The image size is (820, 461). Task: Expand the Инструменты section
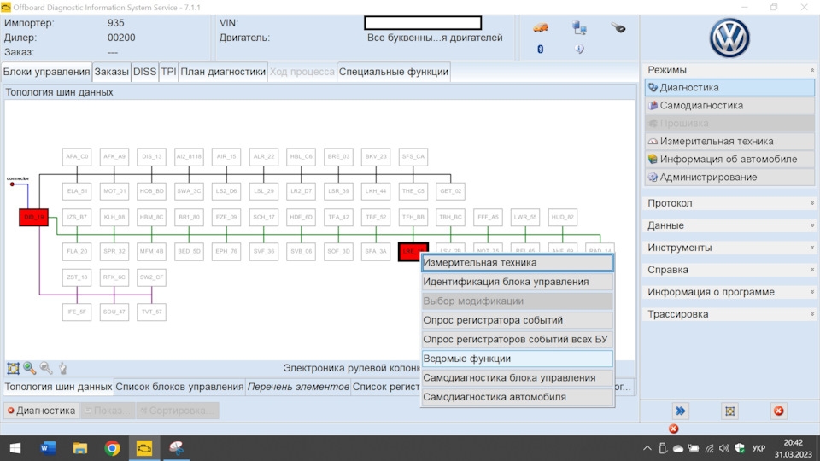click(x=729, y=248)
